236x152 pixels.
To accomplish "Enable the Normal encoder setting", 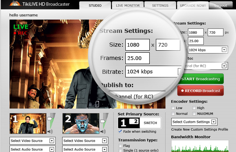I will [173, 114].
